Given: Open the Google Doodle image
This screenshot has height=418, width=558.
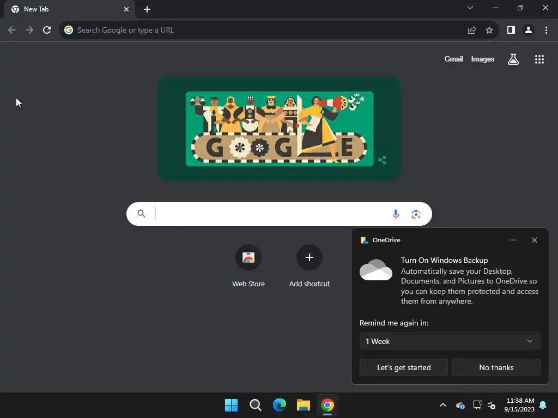Looking at the screenshot, I should pyautogui.click(x=280, y=128).
